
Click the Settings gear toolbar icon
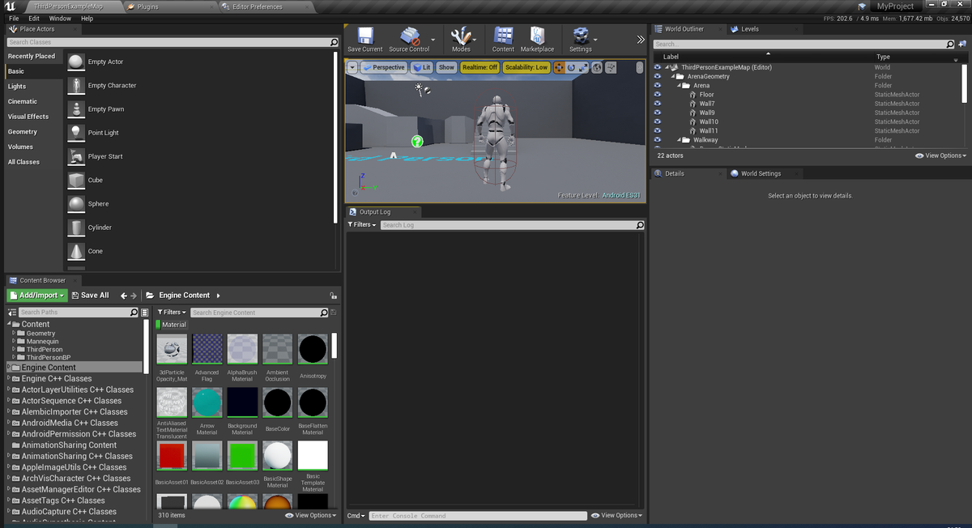pyautogui.click(x=581, y=36)
